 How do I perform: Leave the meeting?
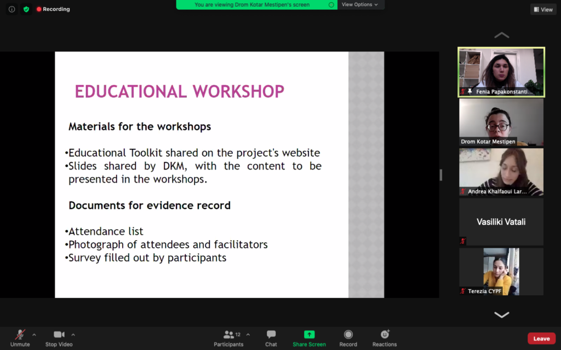pyautogui.click(x=542, y=339)
